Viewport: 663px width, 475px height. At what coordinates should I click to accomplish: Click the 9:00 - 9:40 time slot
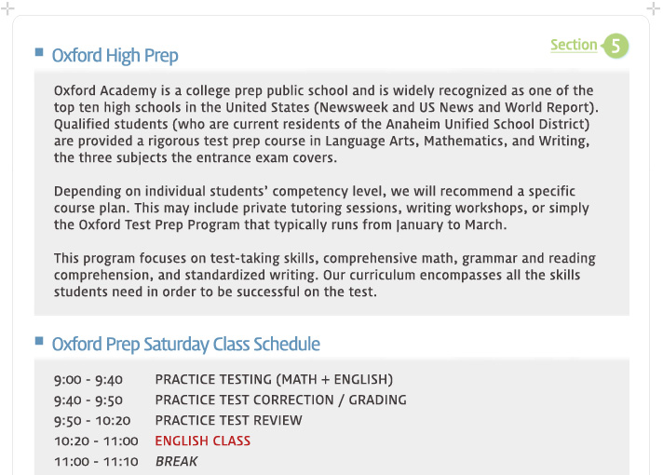click(88, 379)
